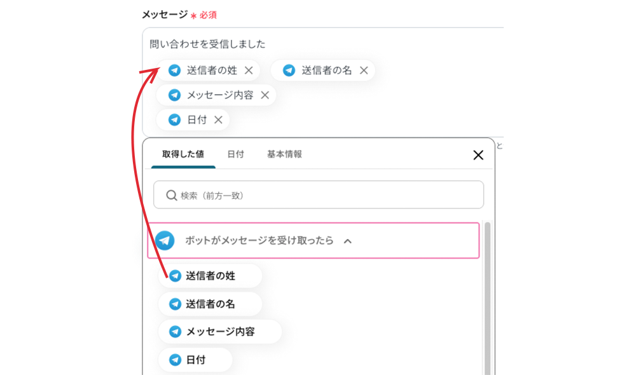This screenshot has width=636, height=375.
Task: Add the 日付 value from the list
Action: tap(195, 360)
